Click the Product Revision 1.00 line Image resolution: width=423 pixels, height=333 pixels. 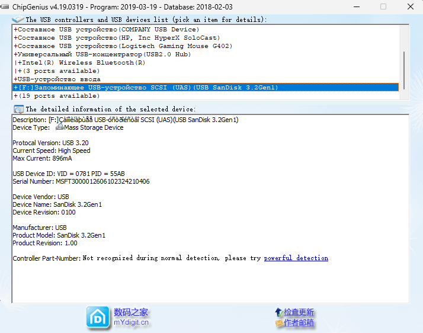[45, 243]
